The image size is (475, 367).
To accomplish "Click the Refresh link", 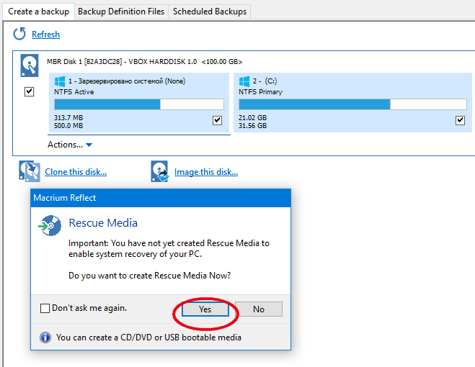I will pyautogui.click(x=45, y=35).
